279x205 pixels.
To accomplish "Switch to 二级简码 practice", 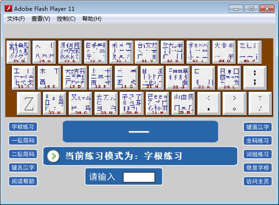I will (23, 154).
